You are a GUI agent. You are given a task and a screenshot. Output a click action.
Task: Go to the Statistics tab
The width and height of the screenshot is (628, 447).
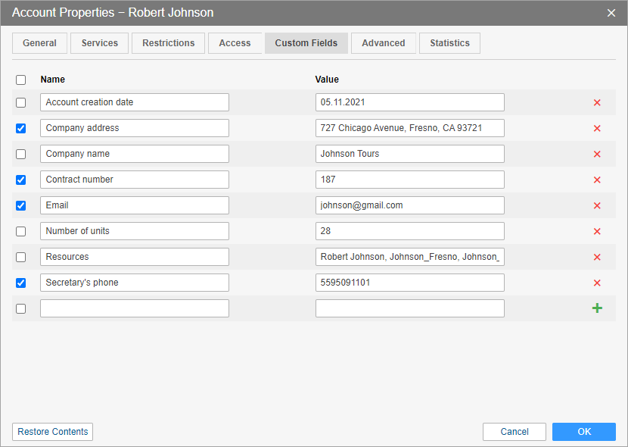(x=449, y=43)
